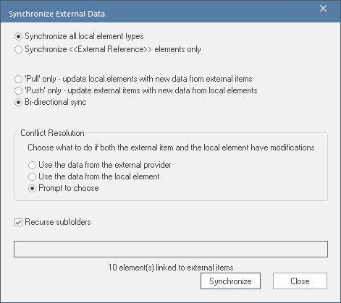Click the Synchronize button
Image resolution: width=341 pixels, height=303 pixels.
click(230, 281)
